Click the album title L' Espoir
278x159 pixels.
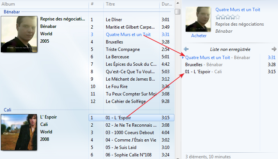[48, 117]
